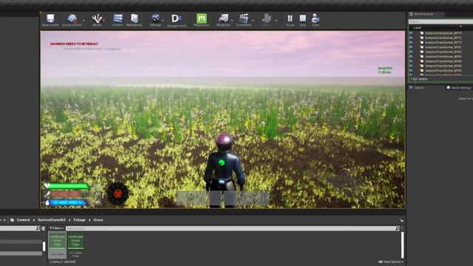Click the Content Browser lock icon

401,220
